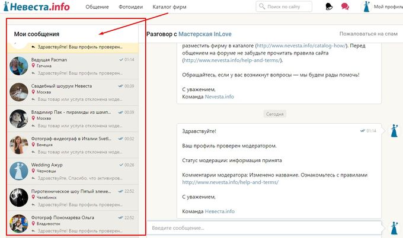Click the search magnifier icon

click(x=261, y=6)
